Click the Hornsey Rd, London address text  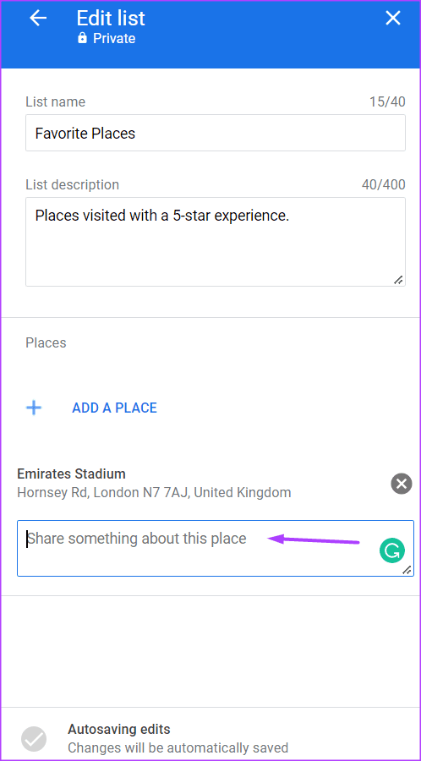point(154,493)
